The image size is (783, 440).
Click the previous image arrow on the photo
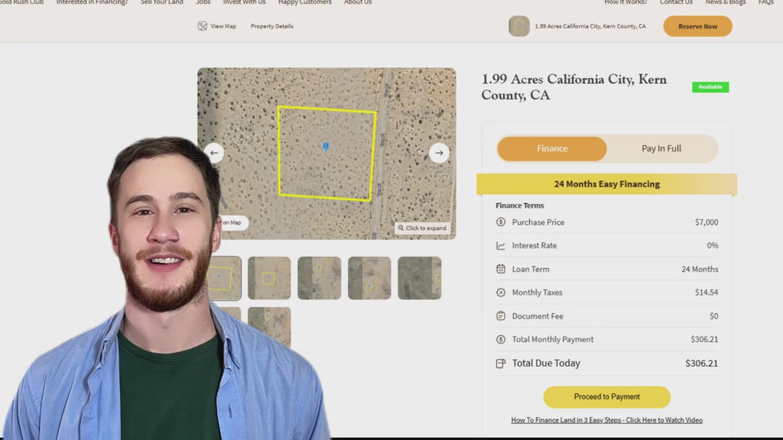[214, 153]
